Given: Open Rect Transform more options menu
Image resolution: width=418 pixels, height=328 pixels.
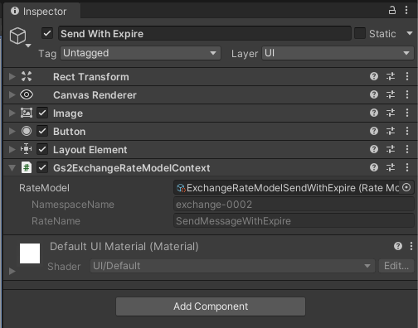Looking at the screenshot, I should point(407,76).
